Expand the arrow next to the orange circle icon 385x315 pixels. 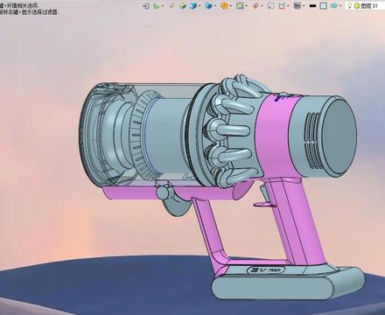(x=231, y=6)
